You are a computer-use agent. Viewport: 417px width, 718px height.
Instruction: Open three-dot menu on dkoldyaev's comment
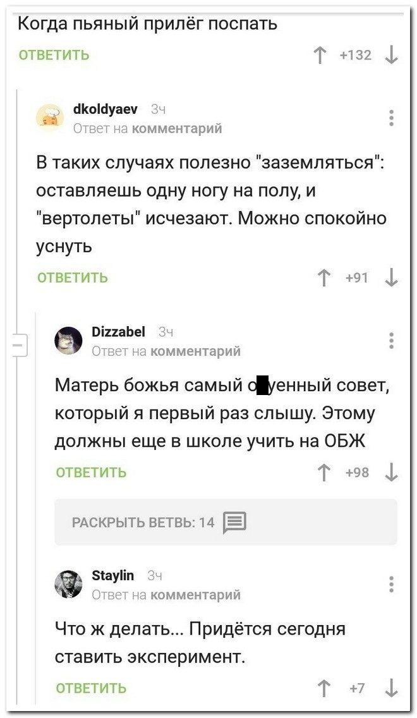(x=392, y=118)
